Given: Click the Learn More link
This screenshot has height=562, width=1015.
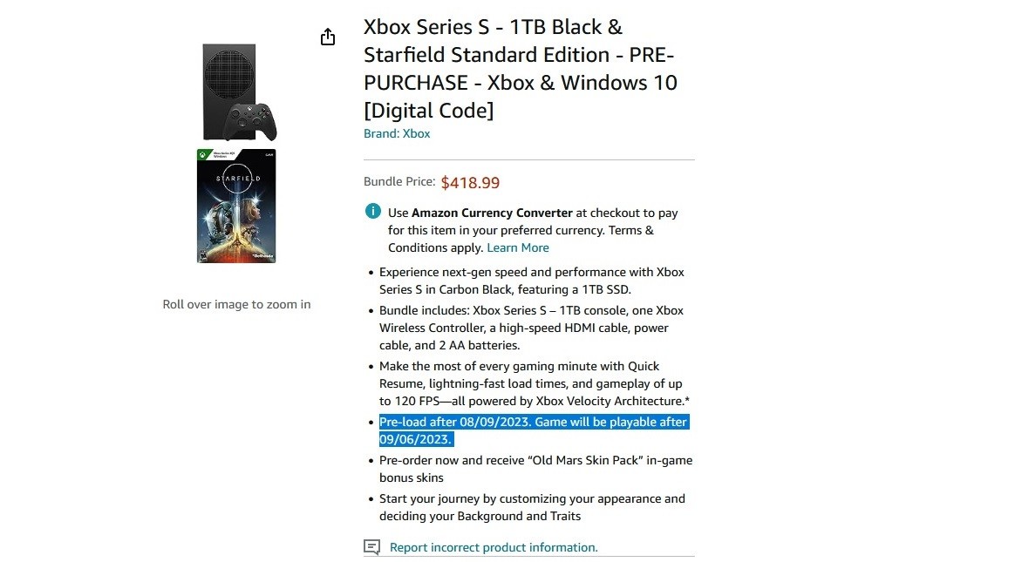Looking at the screenshot, I should [x=518, y=247].
